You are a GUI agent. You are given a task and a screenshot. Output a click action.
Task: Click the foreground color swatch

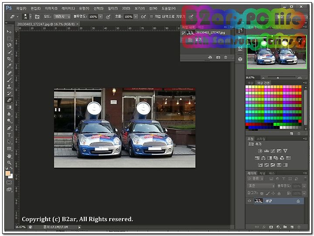tap(8, 174)
